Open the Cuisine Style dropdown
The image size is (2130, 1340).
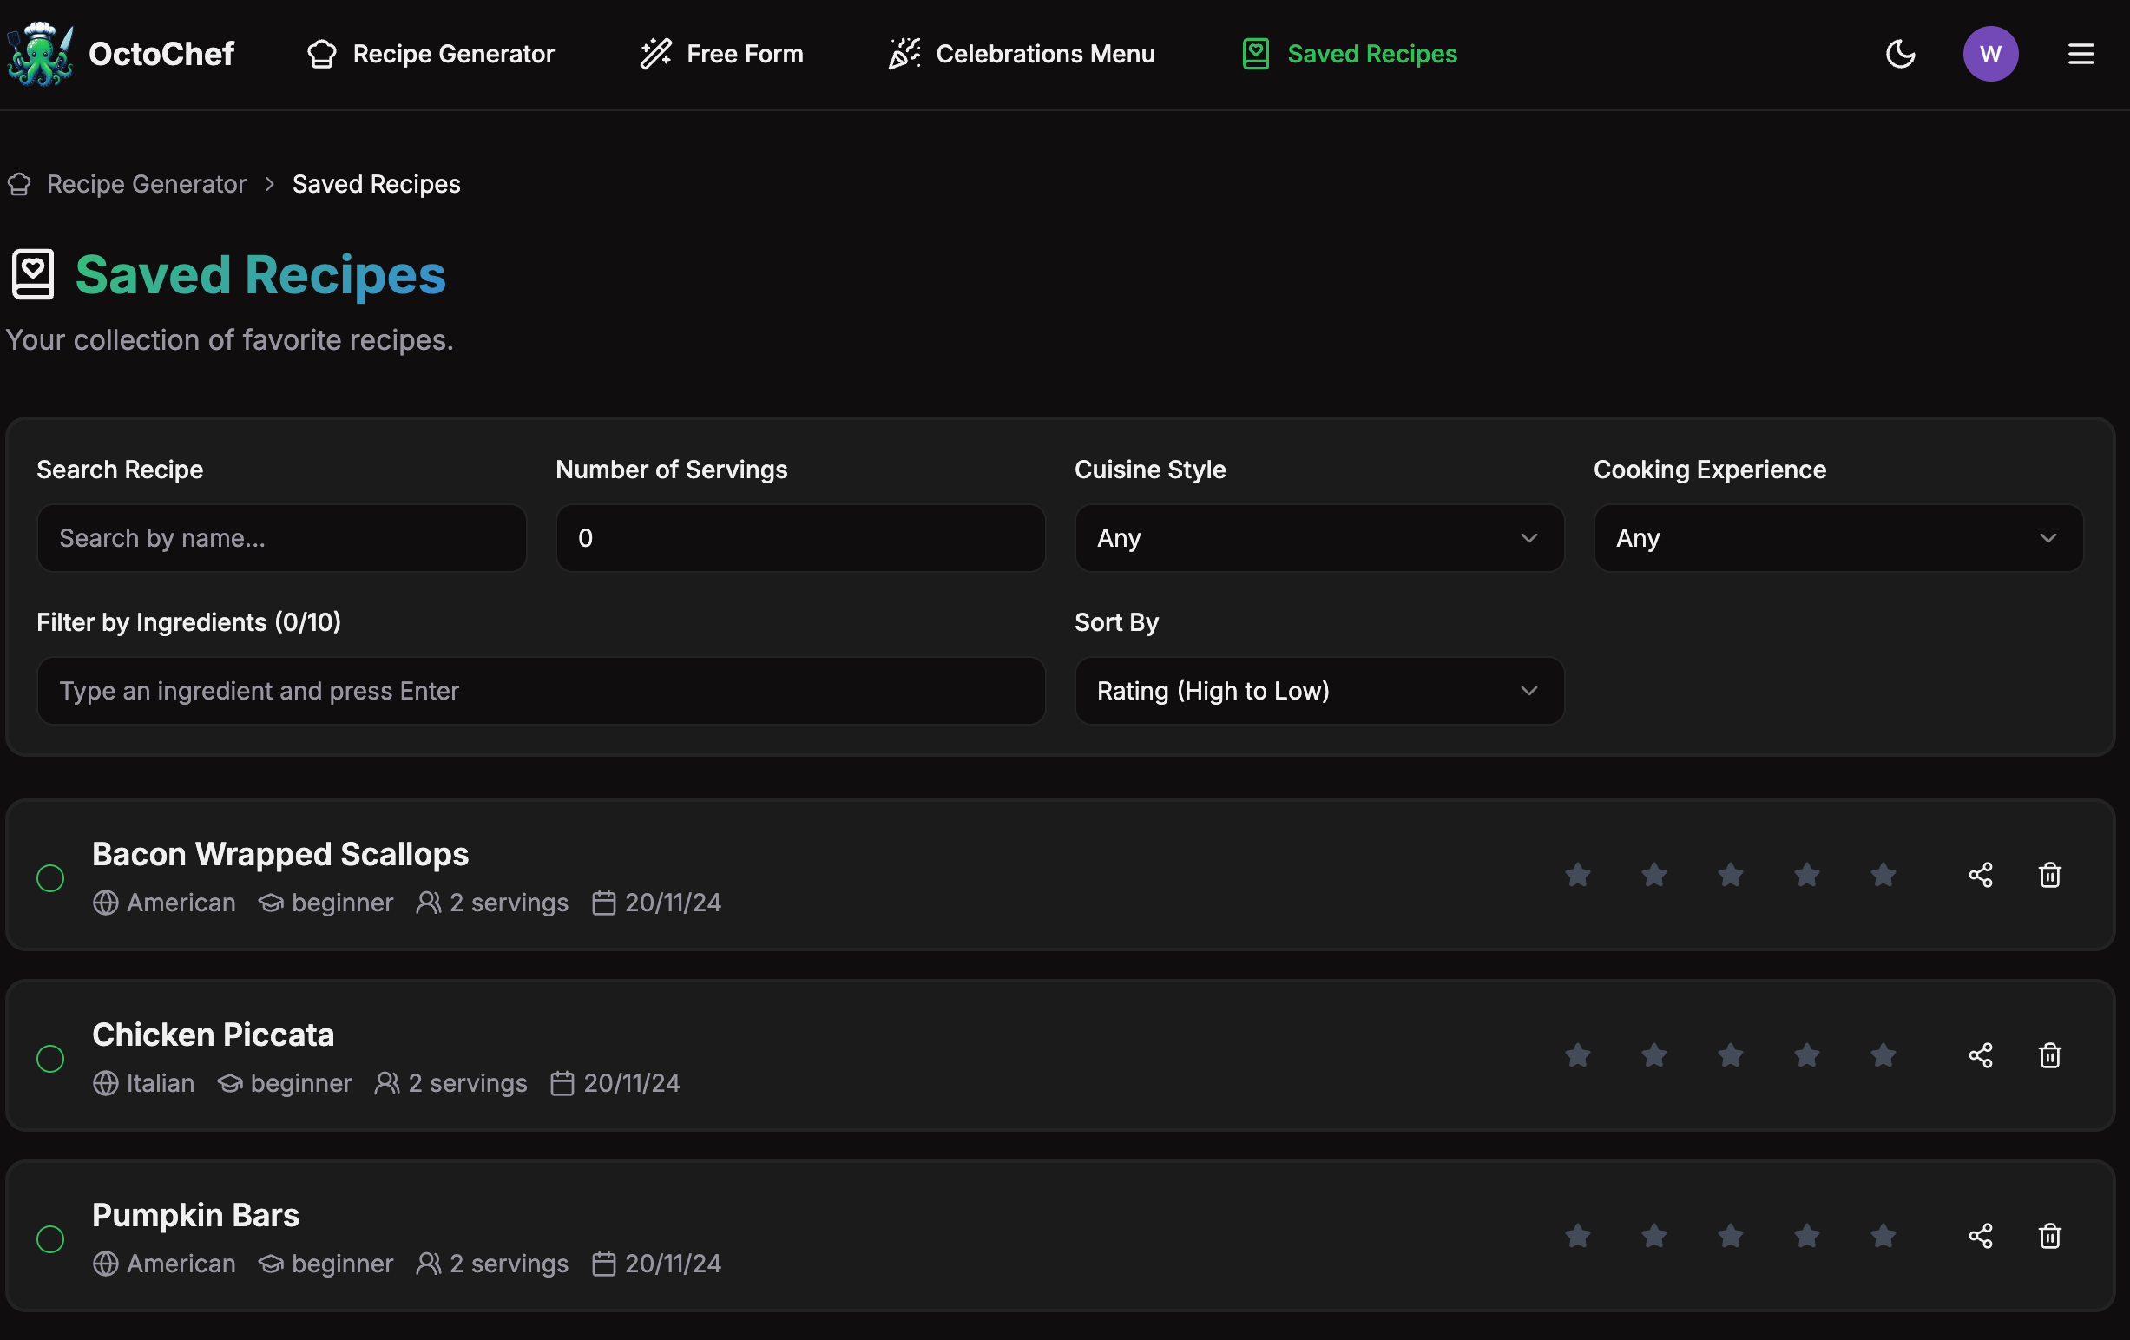(1318, 538)
